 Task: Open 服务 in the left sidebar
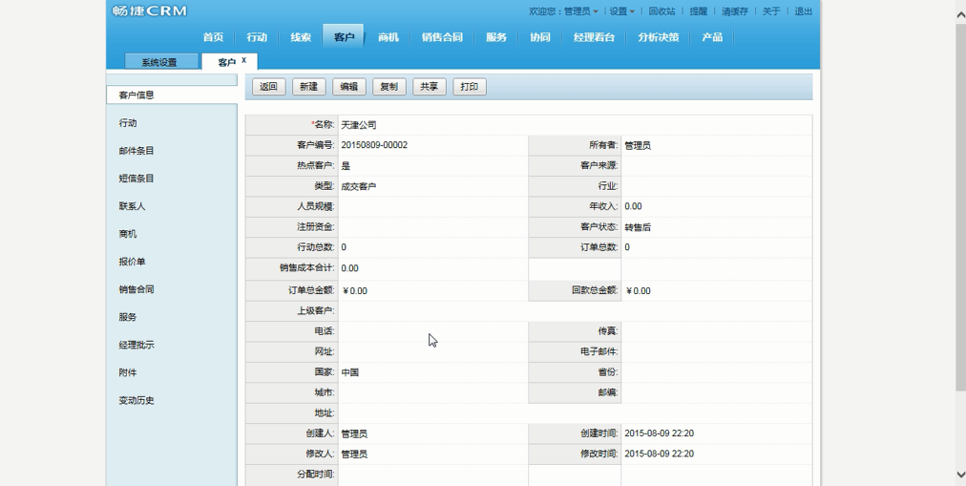coord(128,317)
